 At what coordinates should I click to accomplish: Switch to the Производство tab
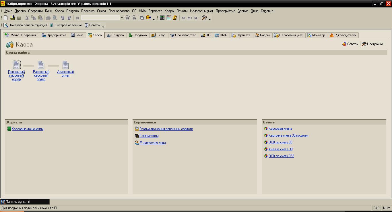[x=183, y=35]
